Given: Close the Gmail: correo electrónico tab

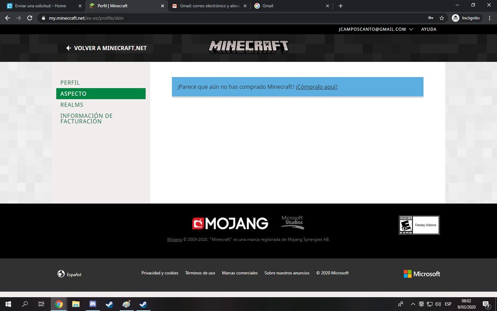Looking at the screenshot, I should tap(245, 6).
